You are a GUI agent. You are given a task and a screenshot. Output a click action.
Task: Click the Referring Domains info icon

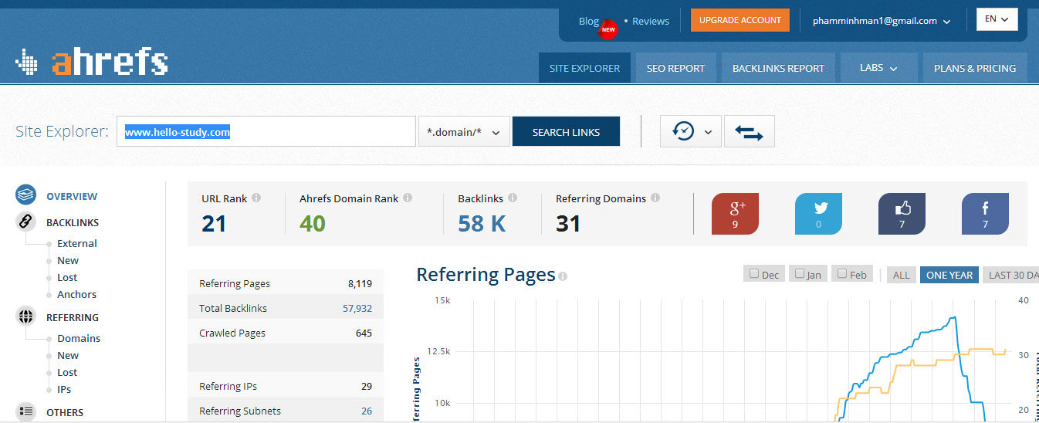point(655,198)
